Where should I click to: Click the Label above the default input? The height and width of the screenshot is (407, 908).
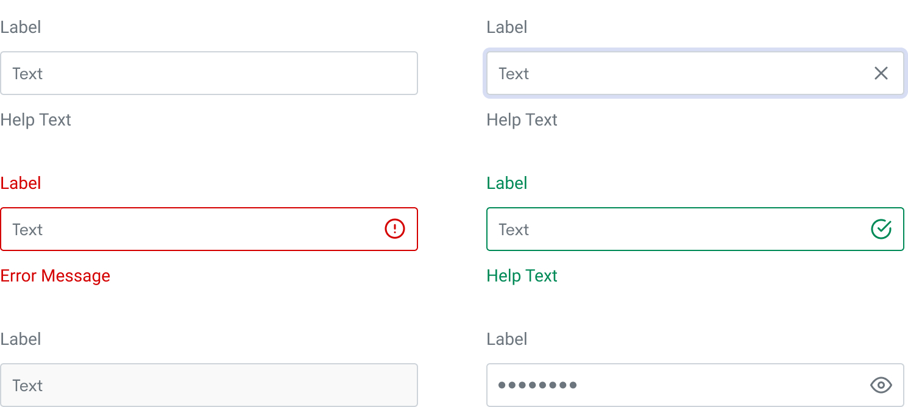click(x=21, y=27)
